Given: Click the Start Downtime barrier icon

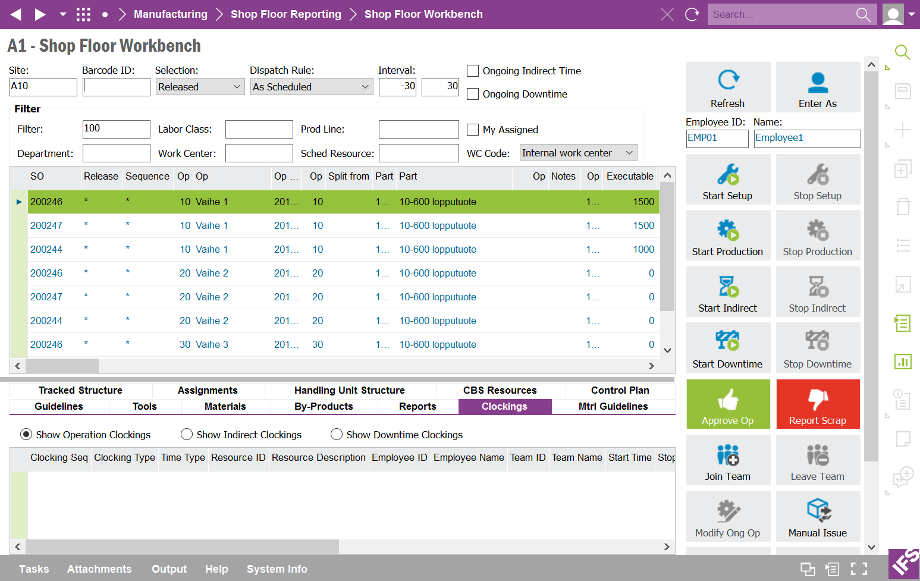Looking at the screenshot, I should [728, 341].
